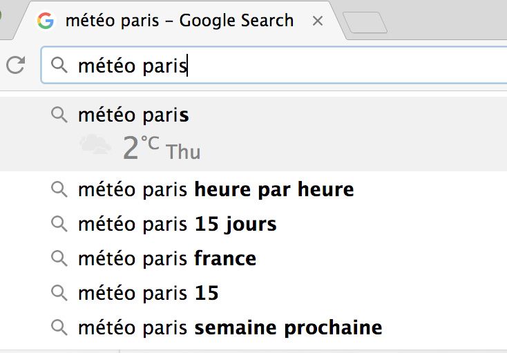
Task: Click the cloudy weather icon in the suggestion
Action: (95, 144)
